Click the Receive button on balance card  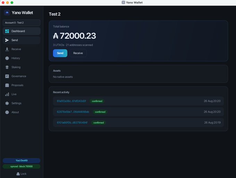[78, 53]
